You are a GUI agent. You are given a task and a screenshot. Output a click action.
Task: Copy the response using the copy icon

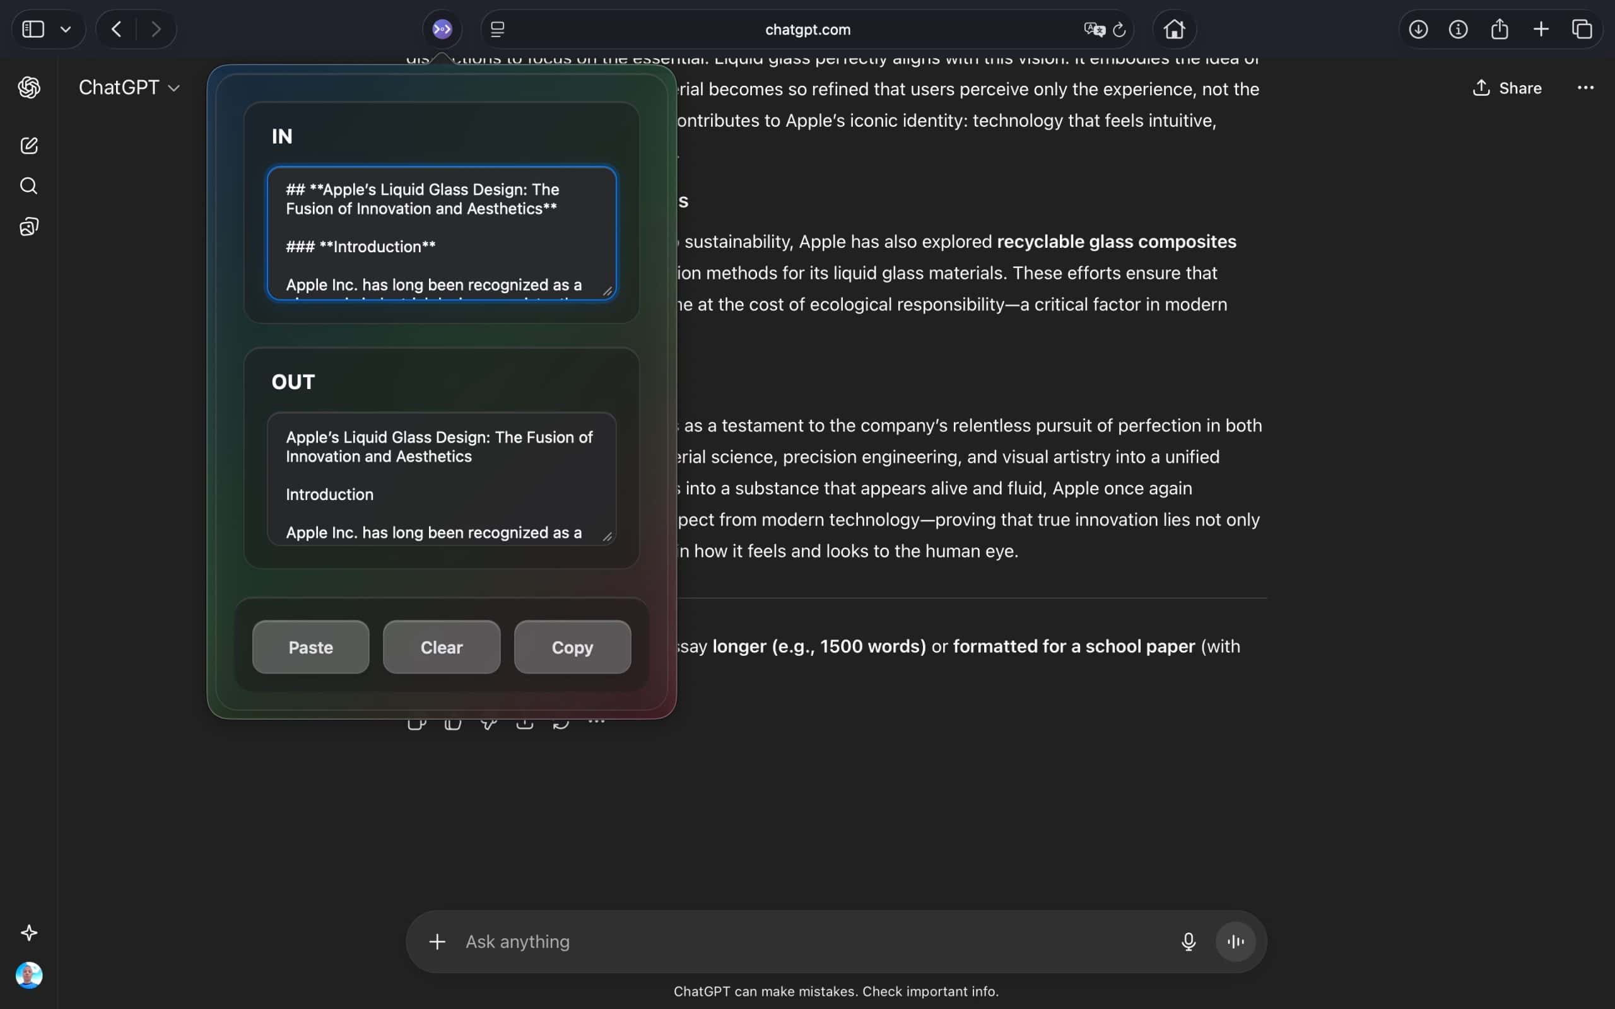(452, 725)
